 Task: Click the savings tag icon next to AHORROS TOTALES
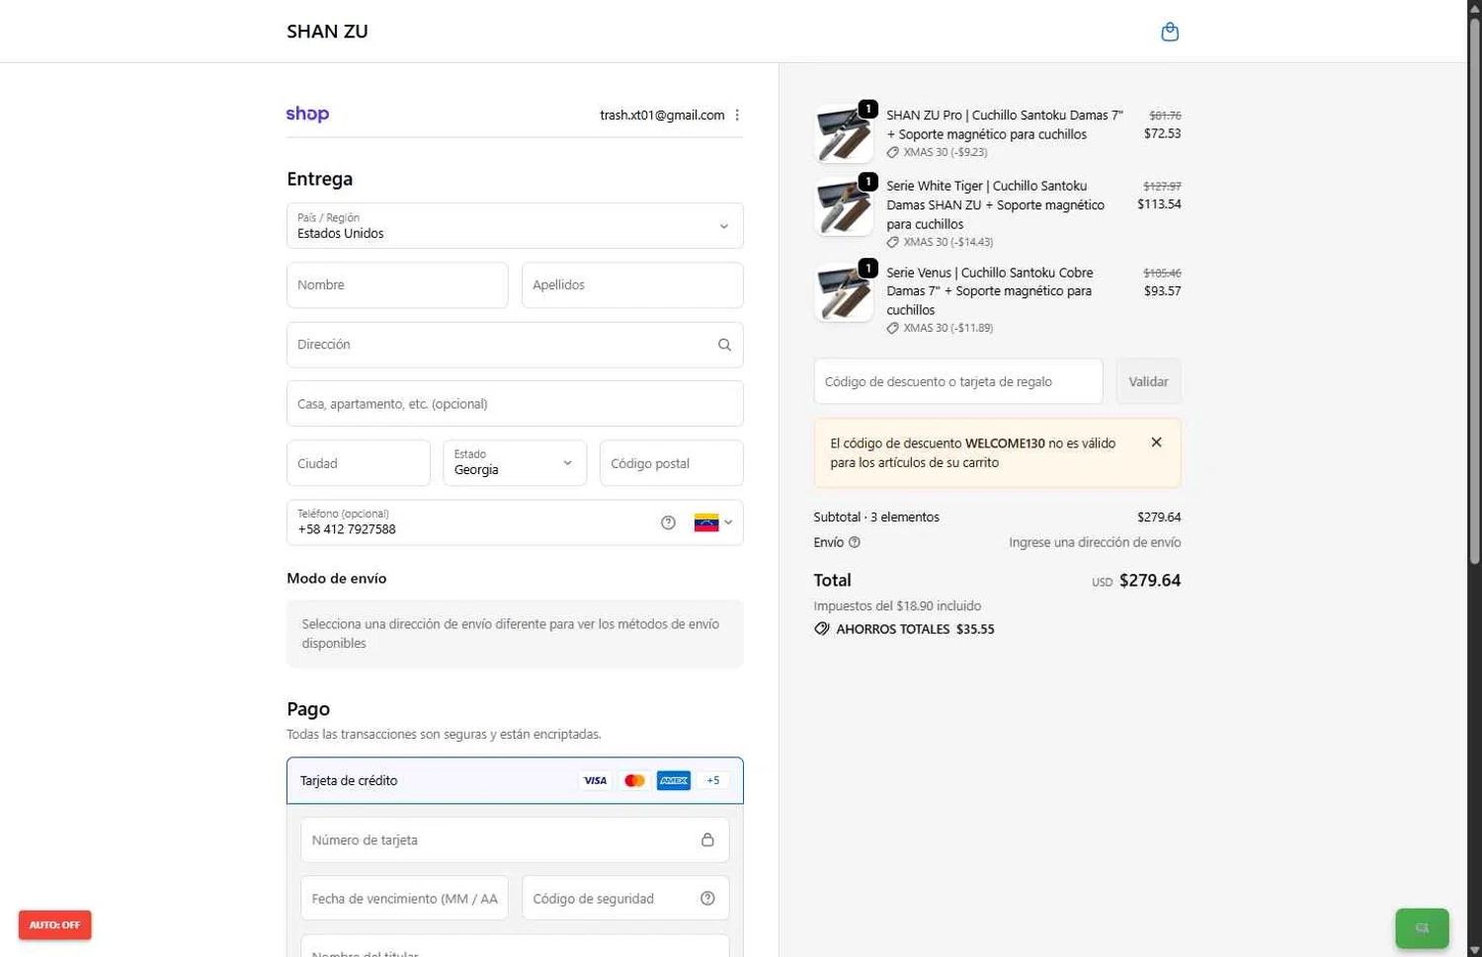coord(821,629)
